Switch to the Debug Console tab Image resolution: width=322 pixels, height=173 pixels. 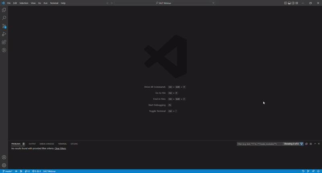(47, 144)
